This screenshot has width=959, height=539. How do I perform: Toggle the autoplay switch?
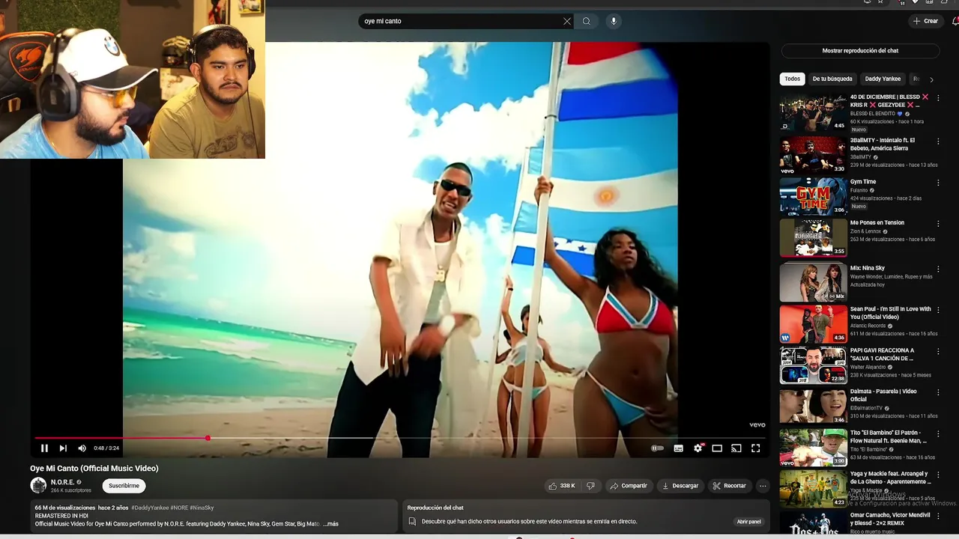point(657,448)
